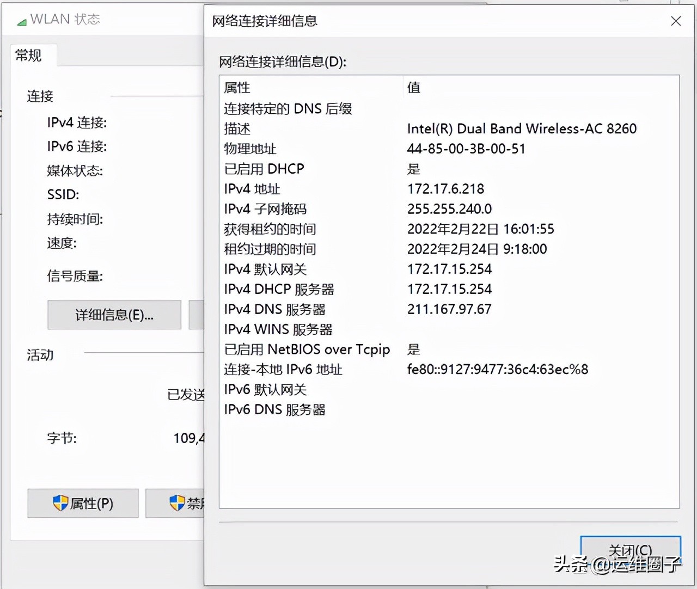The width and height of the screenshot is (697, 589).
Task: Open 详细信息(E)... to view connection details
Action: (114, 315)
